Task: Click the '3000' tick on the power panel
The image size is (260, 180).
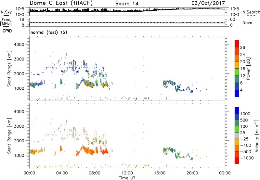Action: coord(19,59)
